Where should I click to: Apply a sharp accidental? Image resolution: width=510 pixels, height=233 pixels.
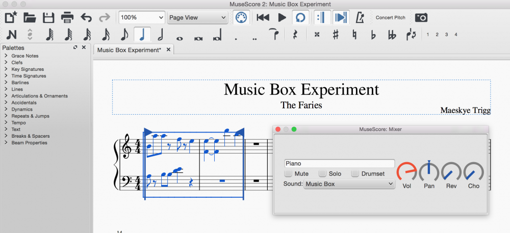(x=336, y=35)
